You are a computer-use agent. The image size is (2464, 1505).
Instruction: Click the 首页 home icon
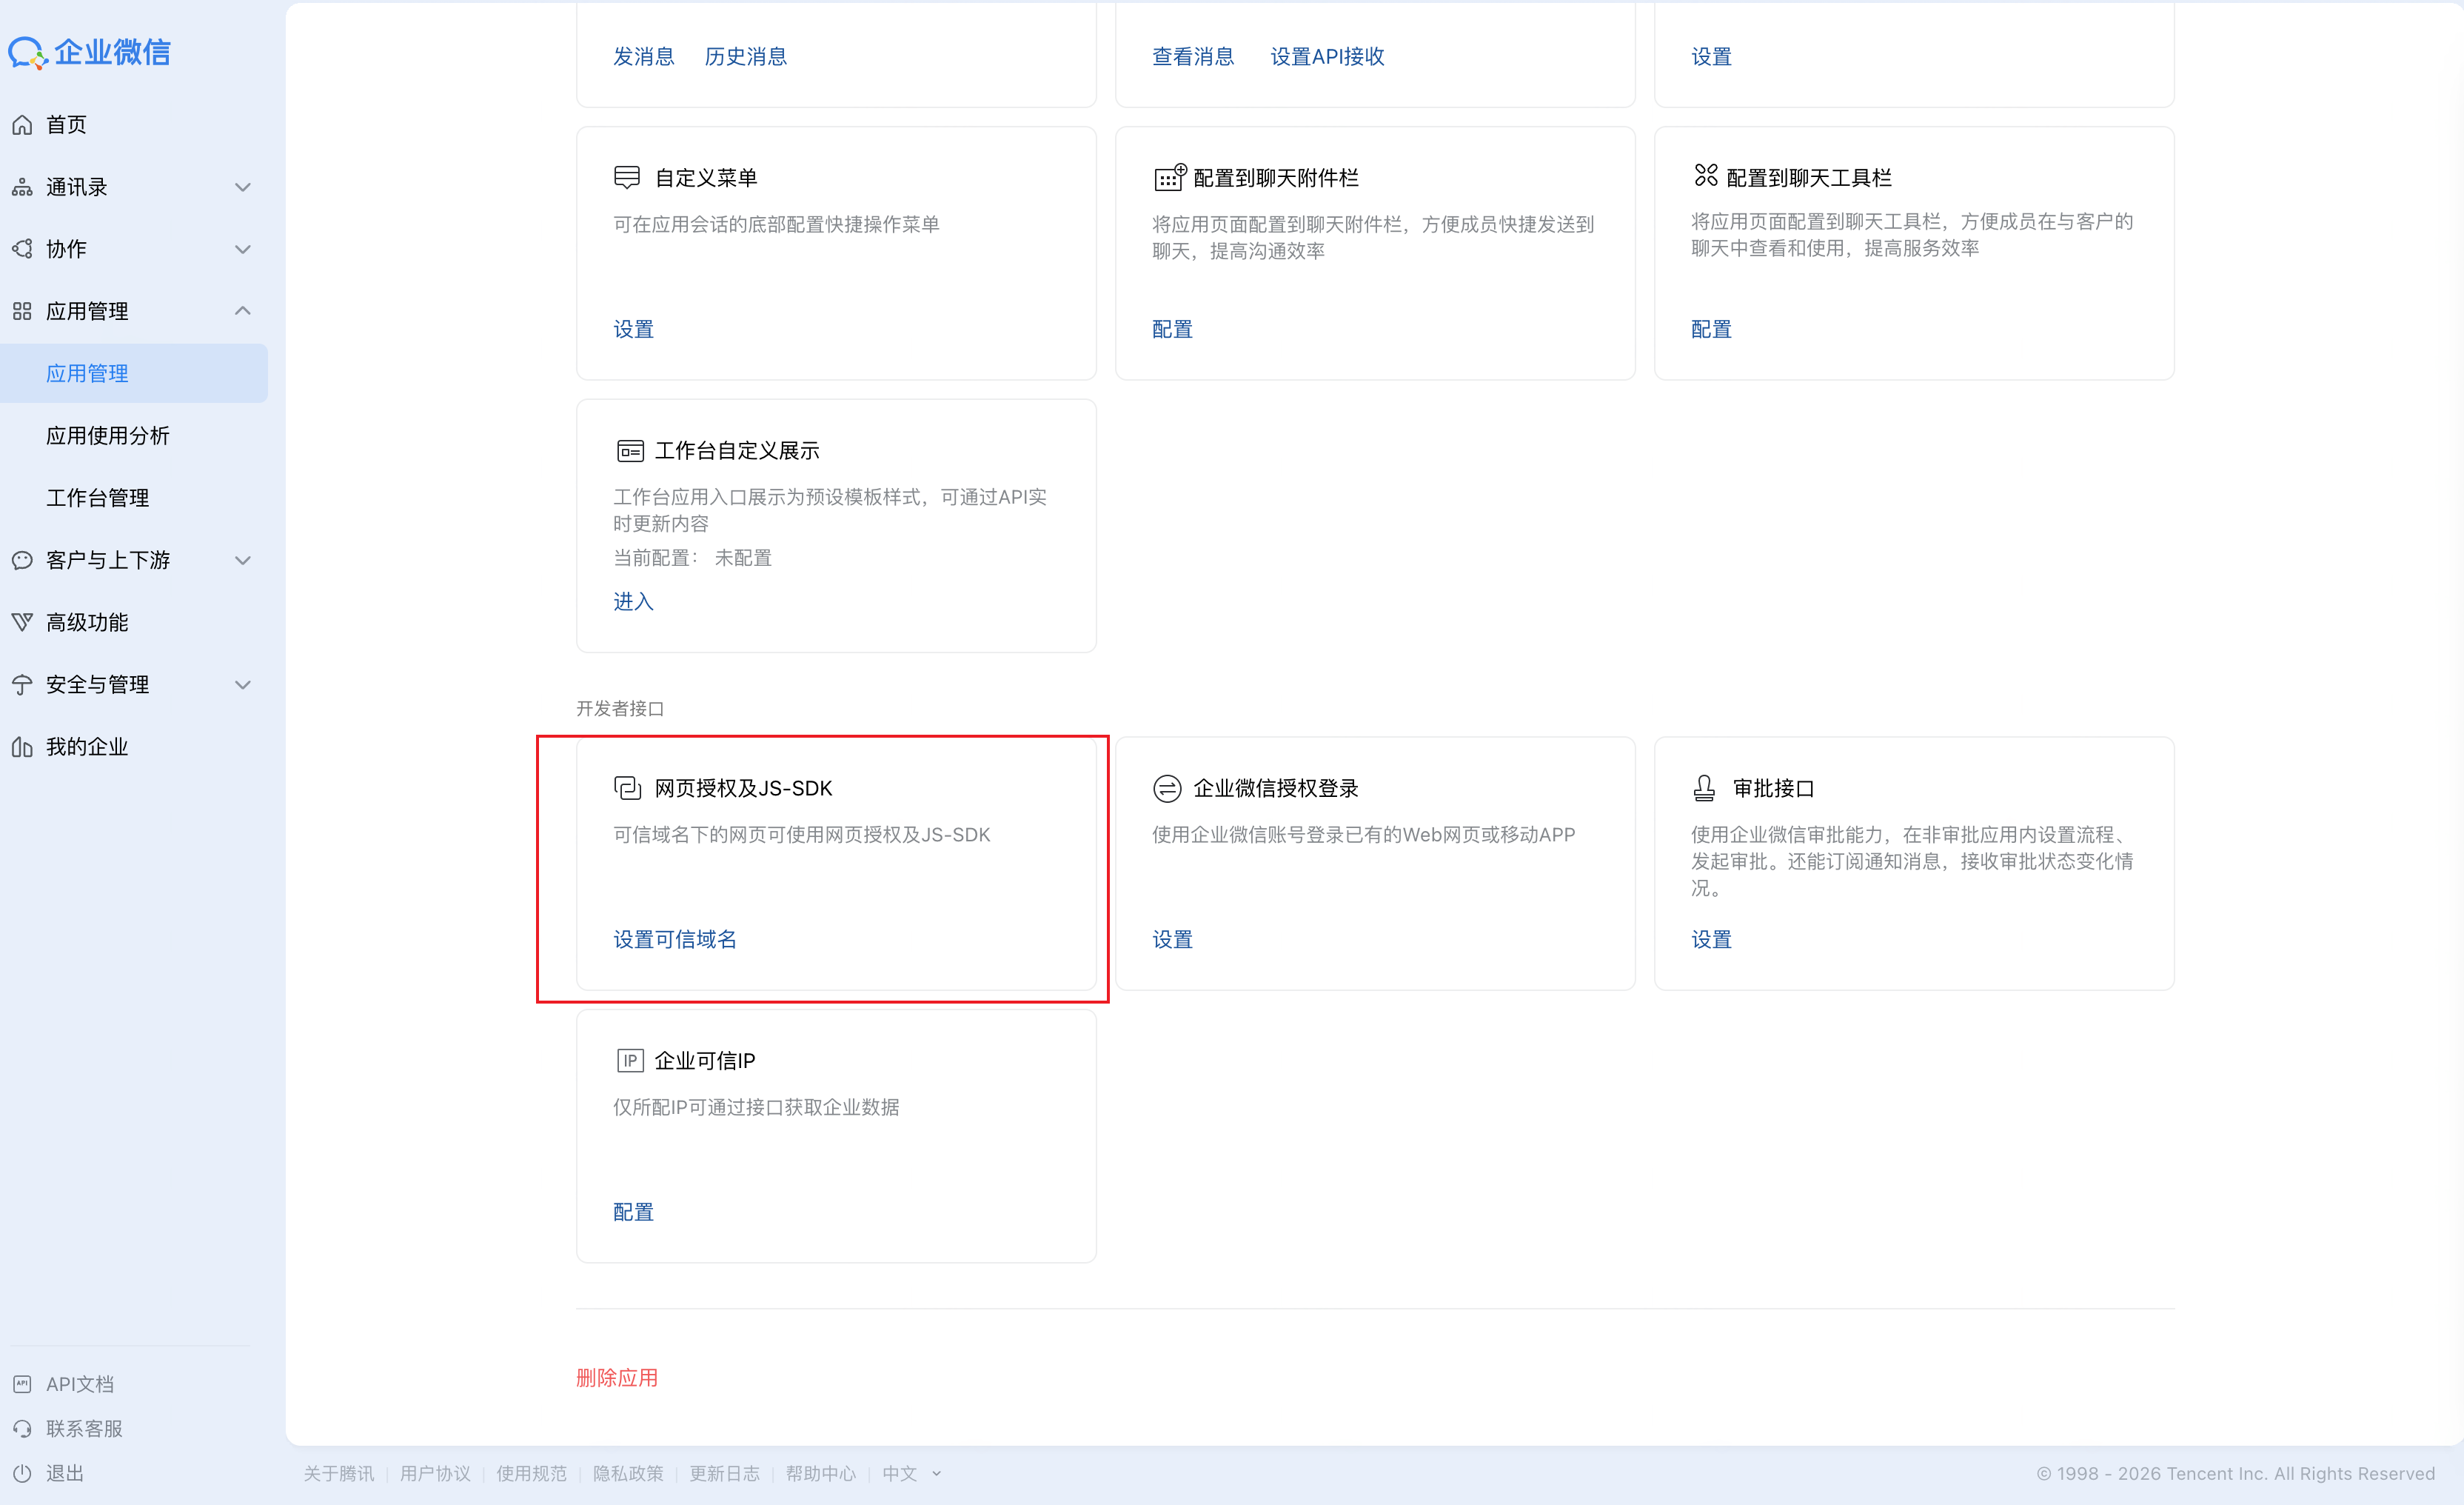22,125
